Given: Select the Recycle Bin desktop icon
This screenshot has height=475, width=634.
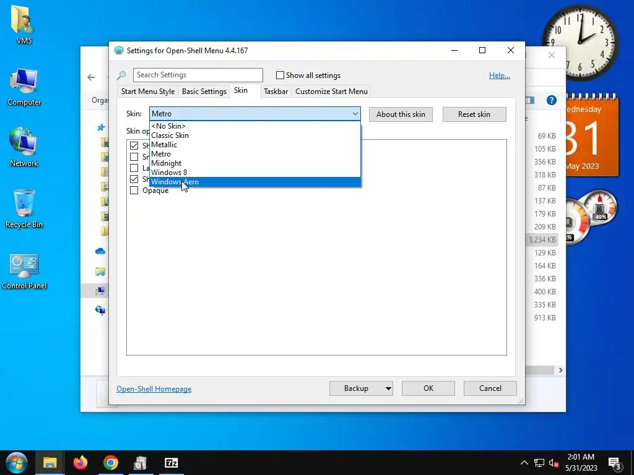Looking at the screenshot, I should [24, 209].
